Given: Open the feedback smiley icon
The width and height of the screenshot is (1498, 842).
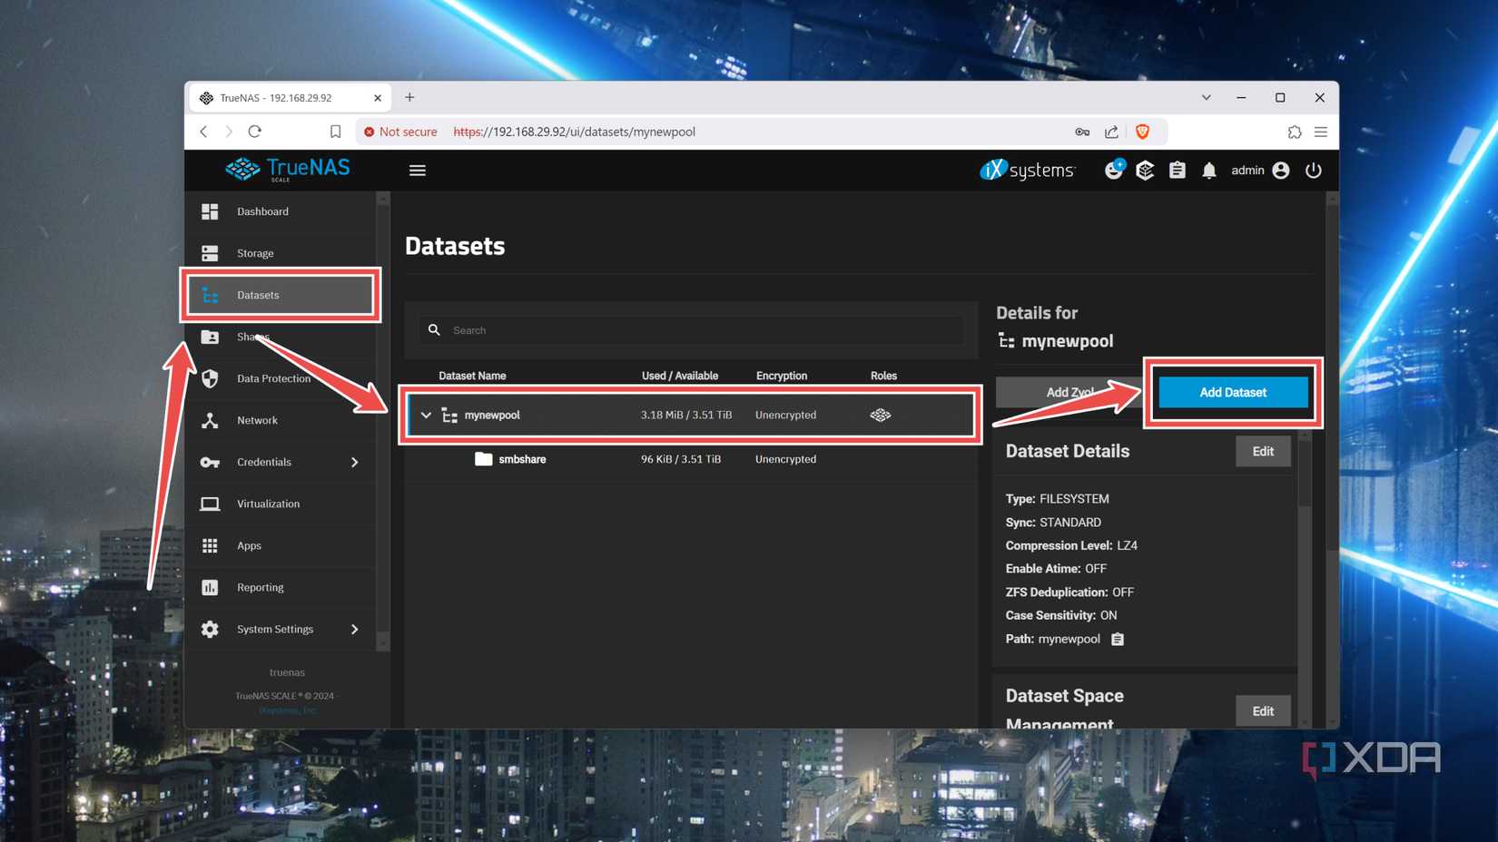Looking at the screenshot, I should pos(1114,170).
